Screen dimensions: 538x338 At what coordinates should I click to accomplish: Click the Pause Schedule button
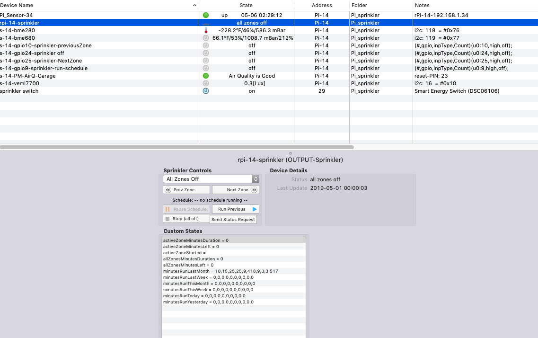tap(186, 209)
